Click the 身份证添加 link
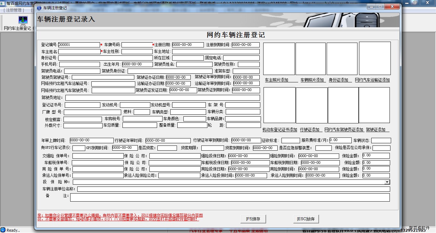This screenshot has width=436, height=233. pos(339,80)
